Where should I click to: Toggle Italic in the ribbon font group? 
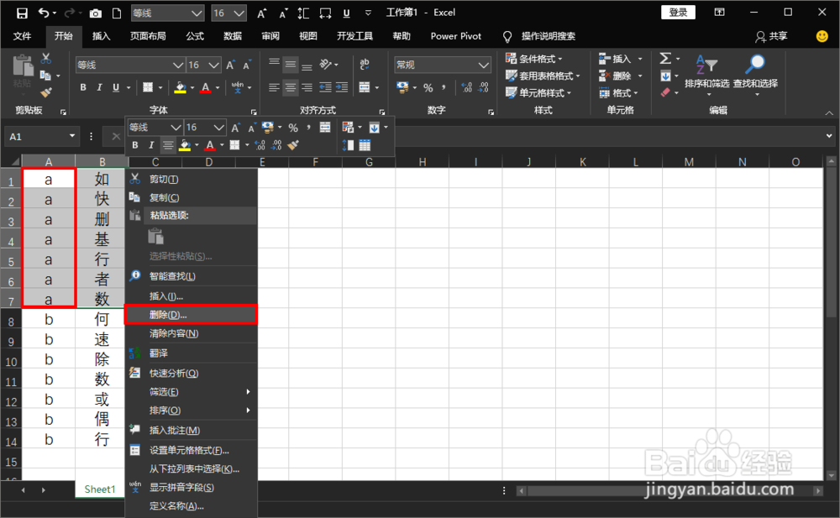tap(99, 87)
